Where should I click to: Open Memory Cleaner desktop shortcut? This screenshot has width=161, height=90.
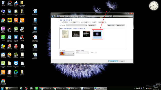tap(16, 38)
